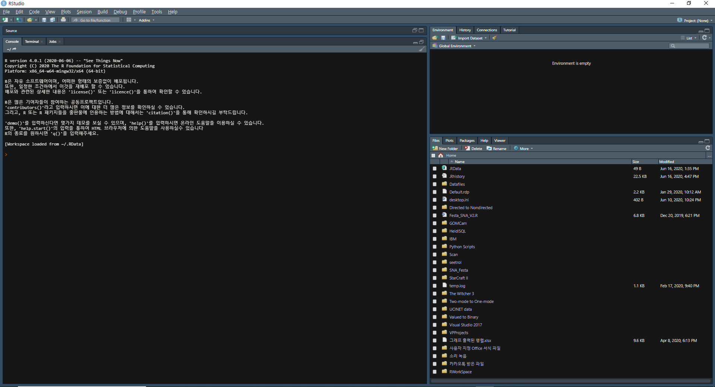This screenshot has height=387, width=715.
Task: Open the More dropdown in the Files pane
Action: (x=523, y=148)
